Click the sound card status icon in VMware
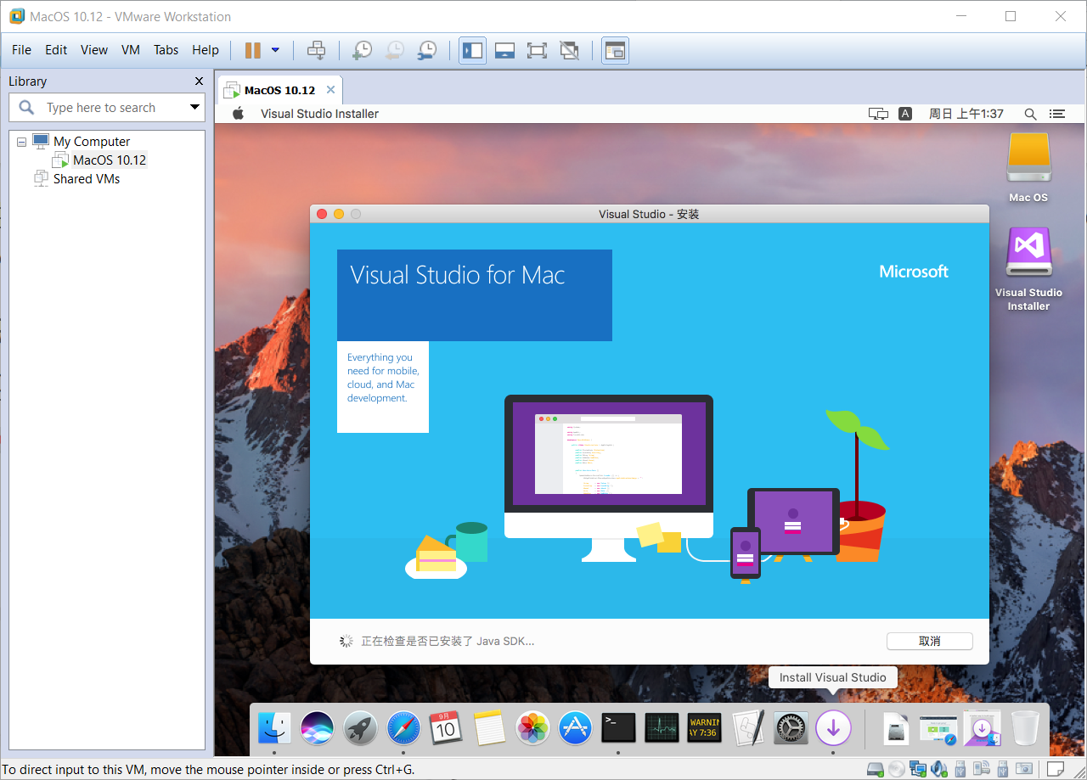 [939, 769]
